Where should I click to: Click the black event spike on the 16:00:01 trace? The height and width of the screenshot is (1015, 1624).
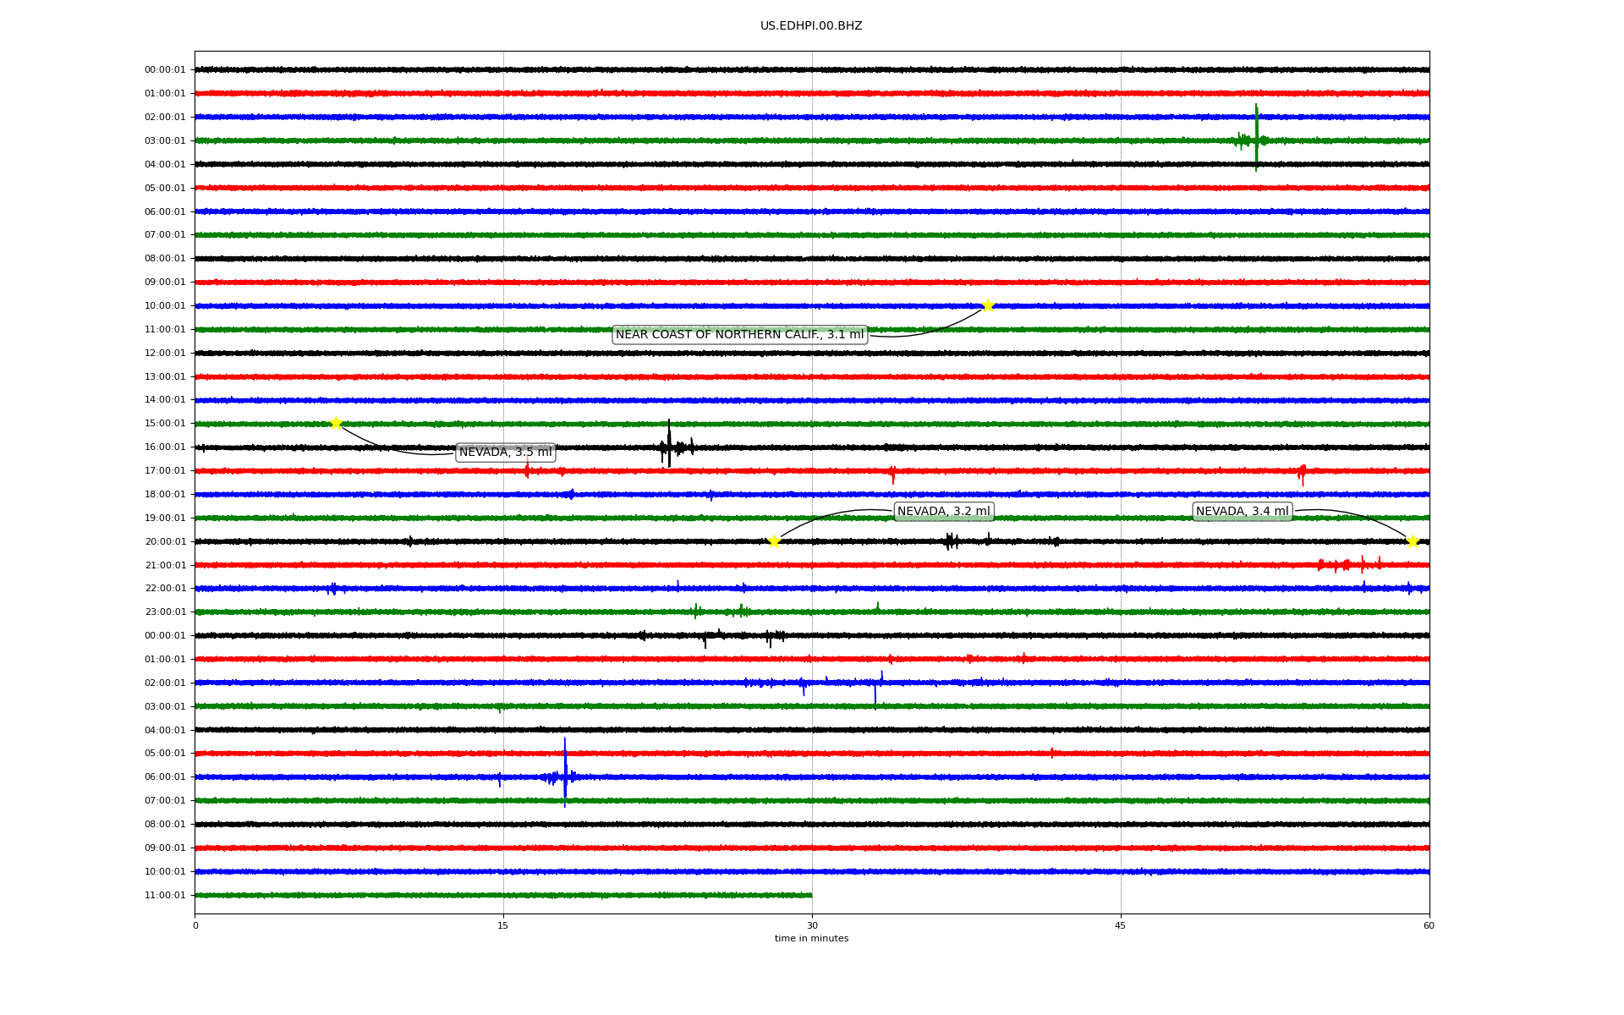pyautogui.click(x=669, y=445)
